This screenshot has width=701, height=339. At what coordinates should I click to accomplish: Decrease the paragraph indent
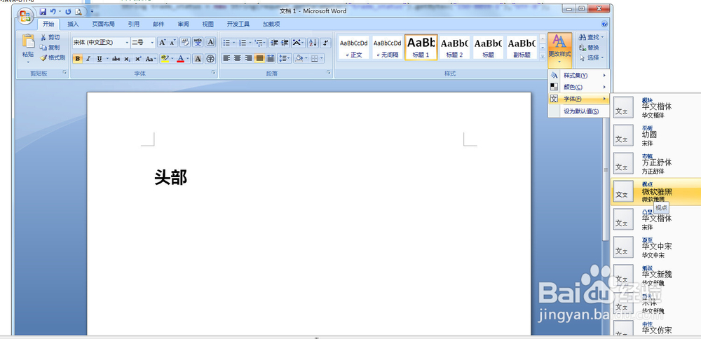(x=273, y=43)
